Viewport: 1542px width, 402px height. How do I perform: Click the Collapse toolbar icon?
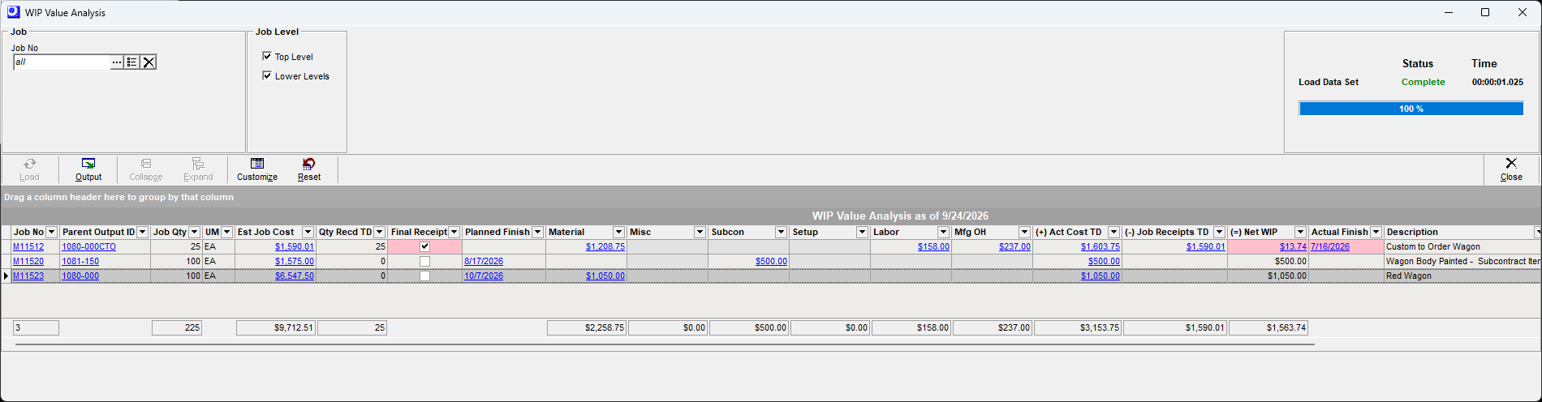(146, 169)
